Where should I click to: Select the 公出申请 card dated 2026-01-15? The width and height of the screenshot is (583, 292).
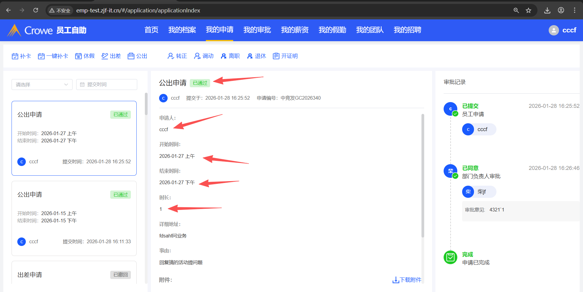(74, 218)
